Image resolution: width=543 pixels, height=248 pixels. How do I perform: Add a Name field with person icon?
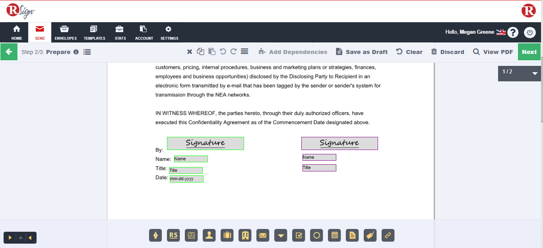209,235
